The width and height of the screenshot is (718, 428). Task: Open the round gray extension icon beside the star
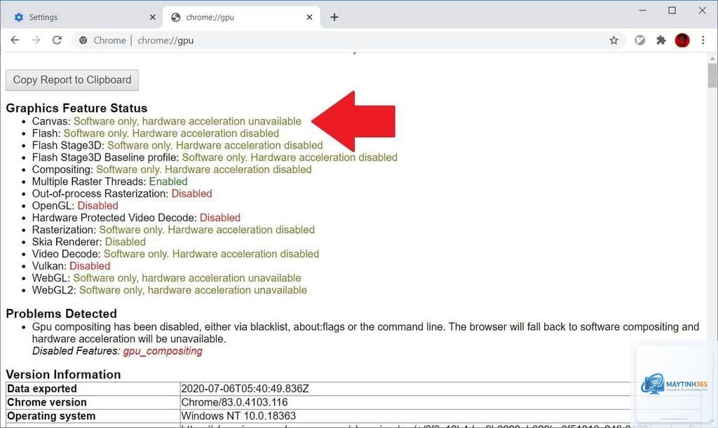tap(639, 40)
